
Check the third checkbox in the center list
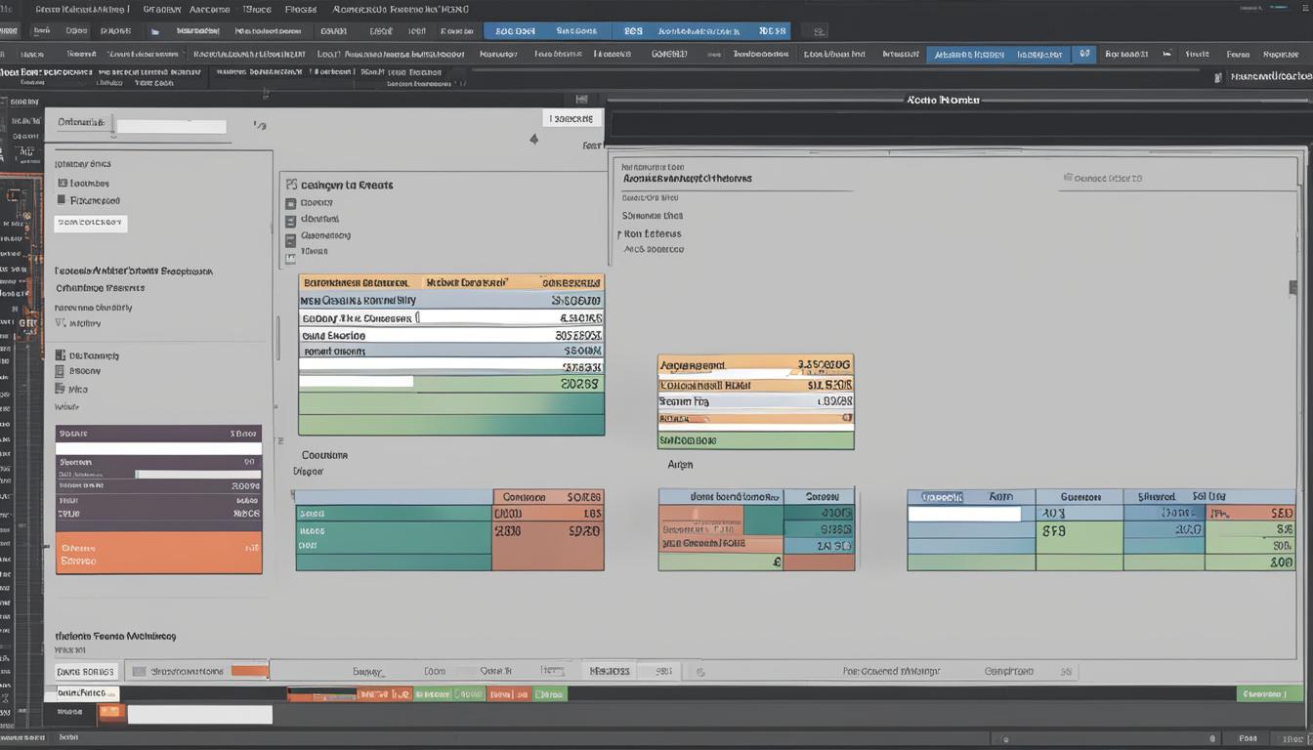pos(290,238)
